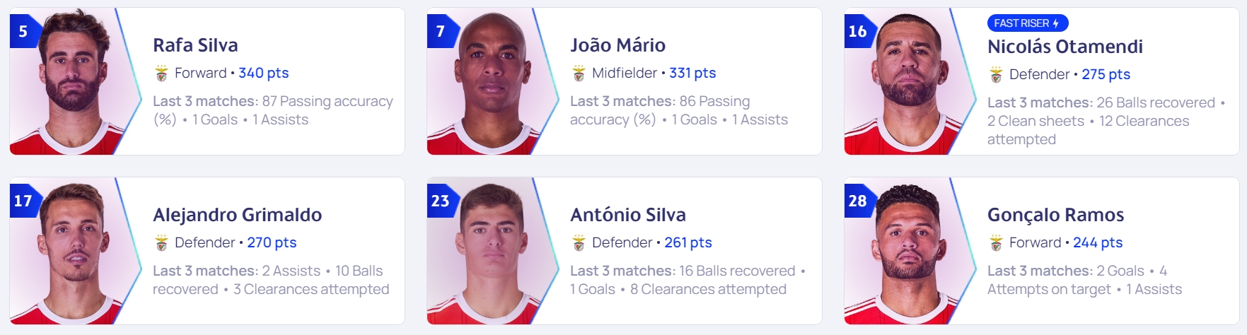Viewport: 1247px width, 335px height.
Task: Click the number 17 jersey badge
Action: tap(24, 201)
